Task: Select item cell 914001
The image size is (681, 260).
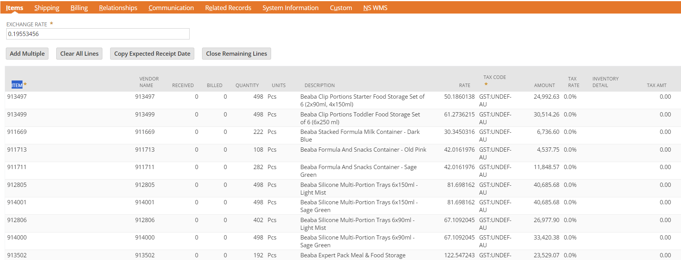Action: [17, 202]
